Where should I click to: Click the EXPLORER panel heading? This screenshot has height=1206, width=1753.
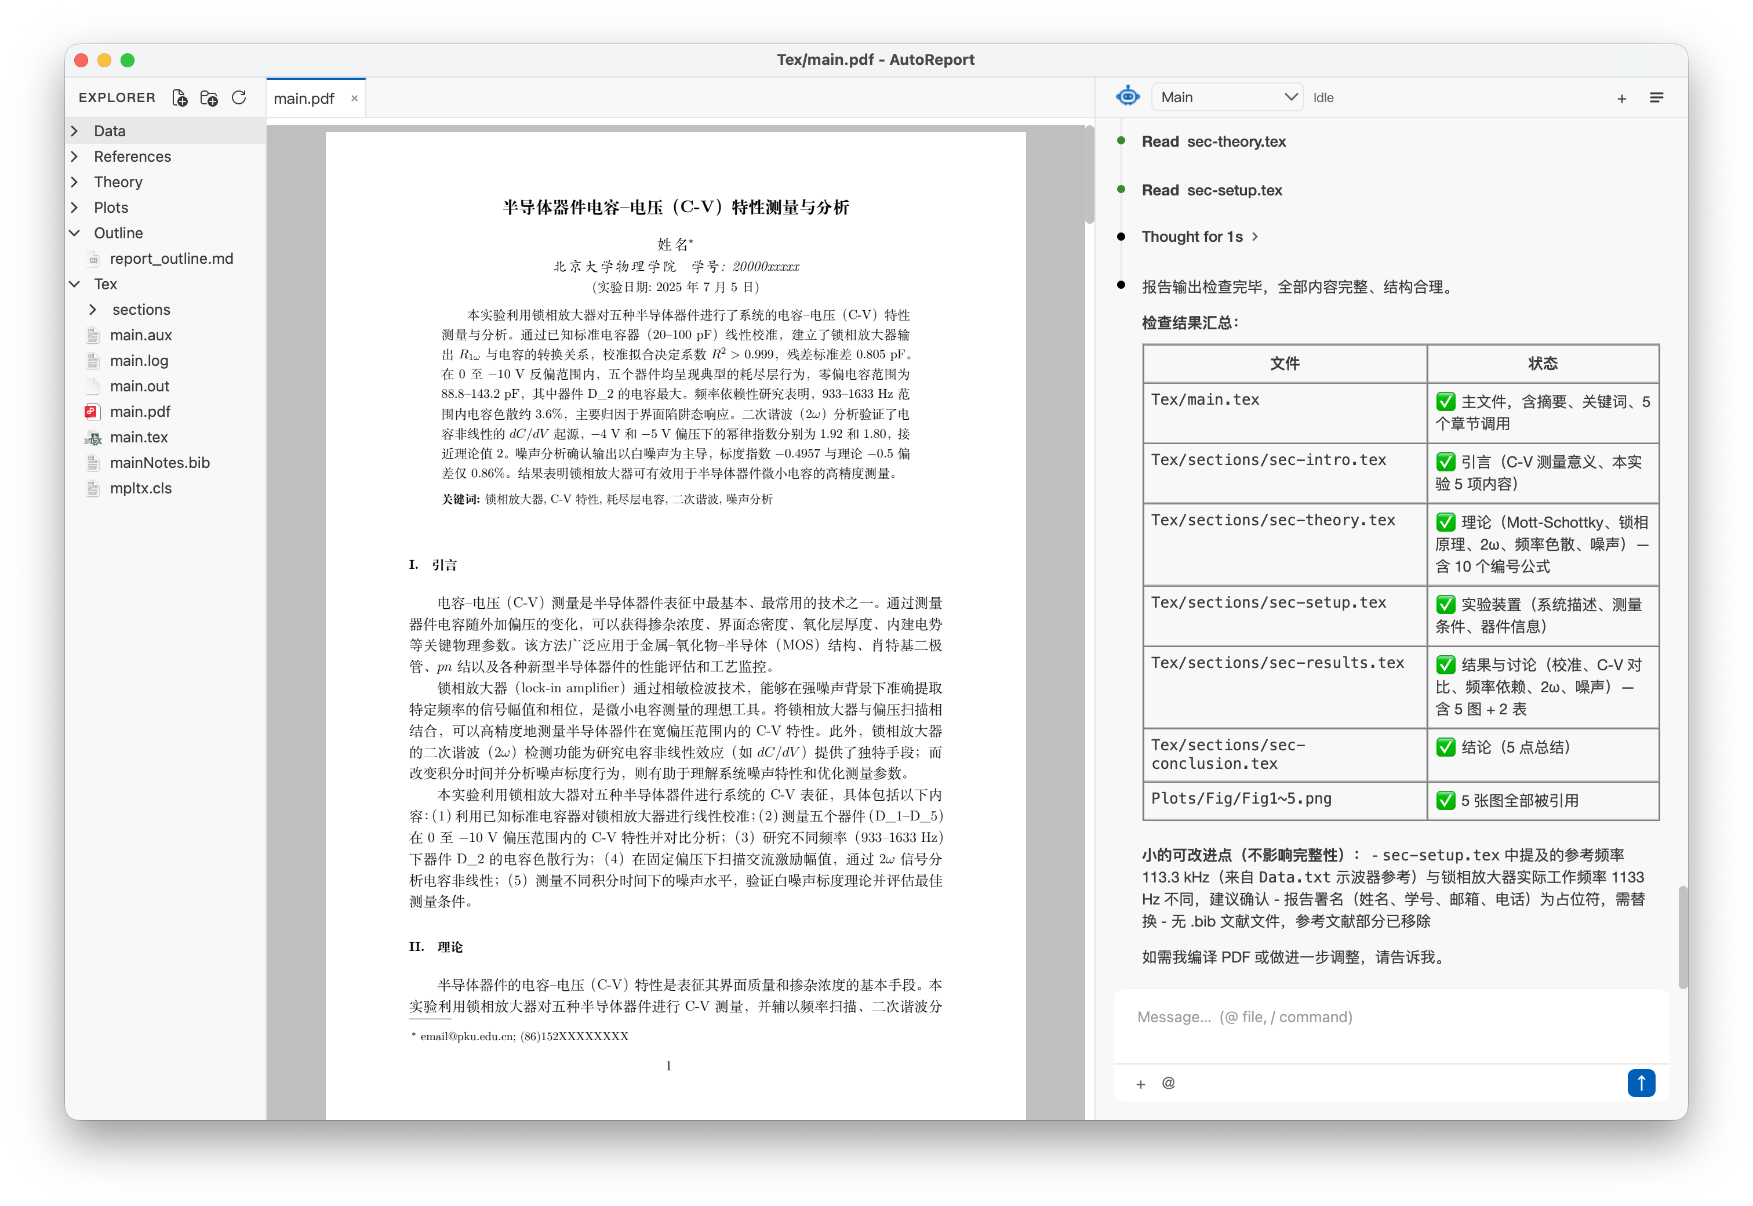[117, 97]
